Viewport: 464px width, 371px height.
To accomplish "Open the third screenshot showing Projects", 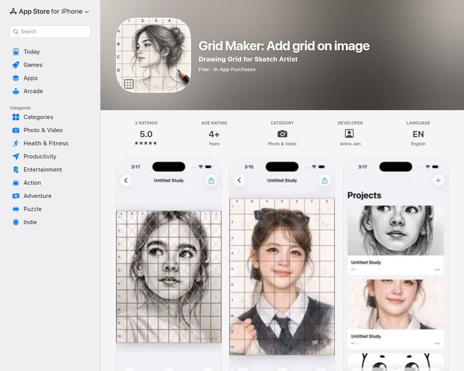I will (x=396, y=265).
